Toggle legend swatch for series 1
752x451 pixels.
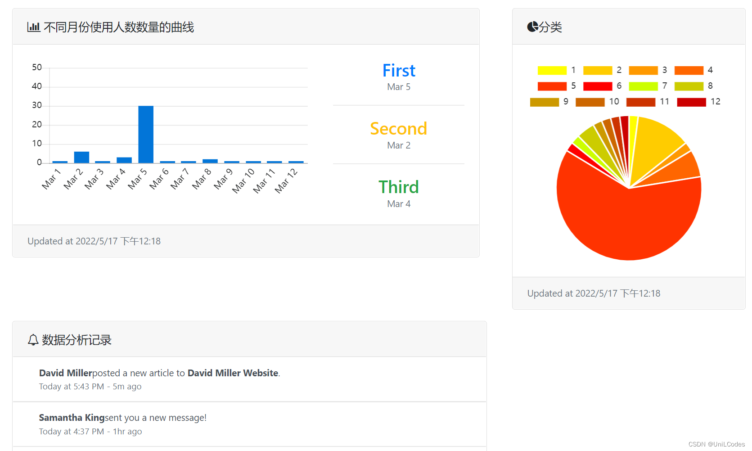pyautogui.click(x=552, y=70)
